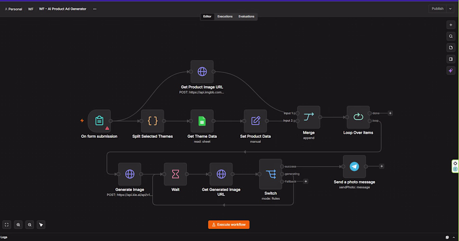459x241 pixels.
Task: Open the Telegram Send a photo message node
Action: [354, 166]
